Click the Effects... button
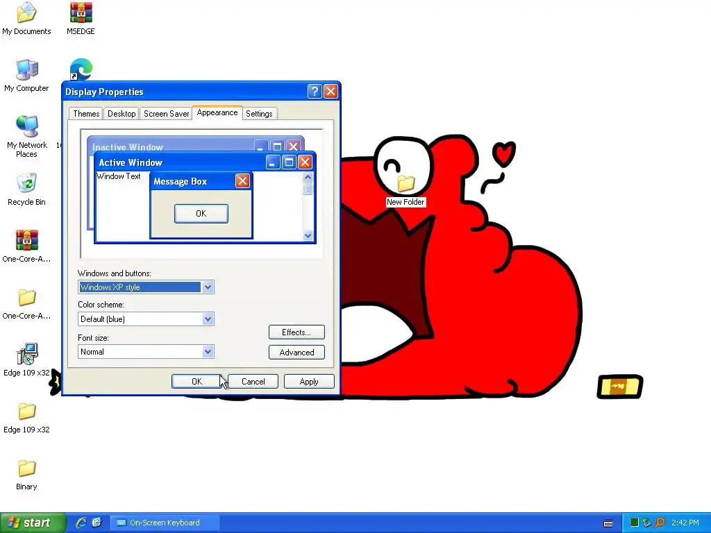Viewport: 711px width, 533px height. point(296,332)
